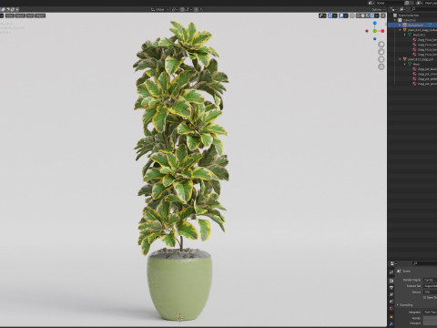437x328 pixels.
Task: Switch perspective/orthographic view gizmo
Action: point(381,67)
